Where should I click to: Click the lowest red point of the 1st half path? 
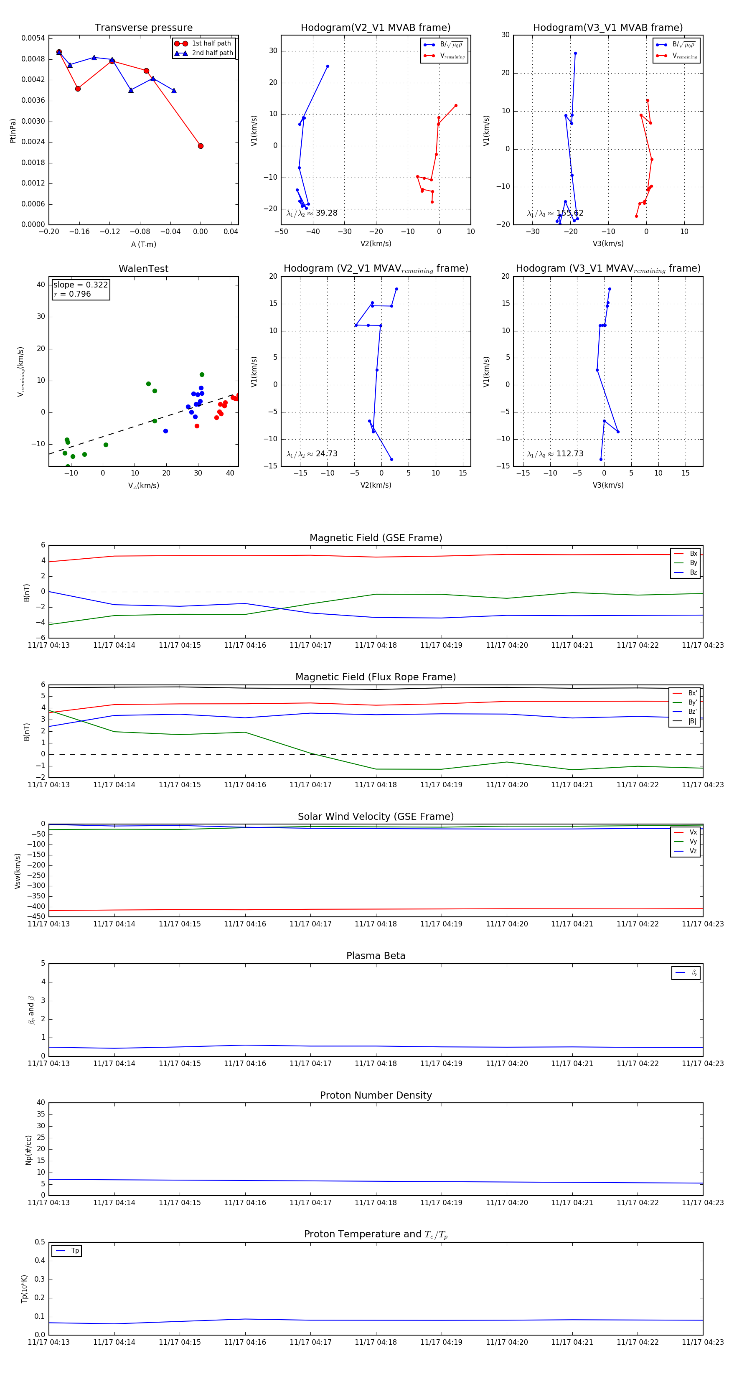tap(201, 145)
